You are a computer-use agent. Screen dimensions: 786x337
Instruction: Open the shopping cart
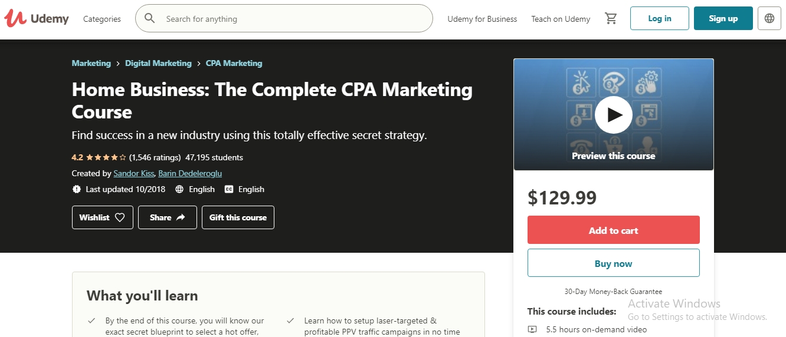tap(611, 19)
